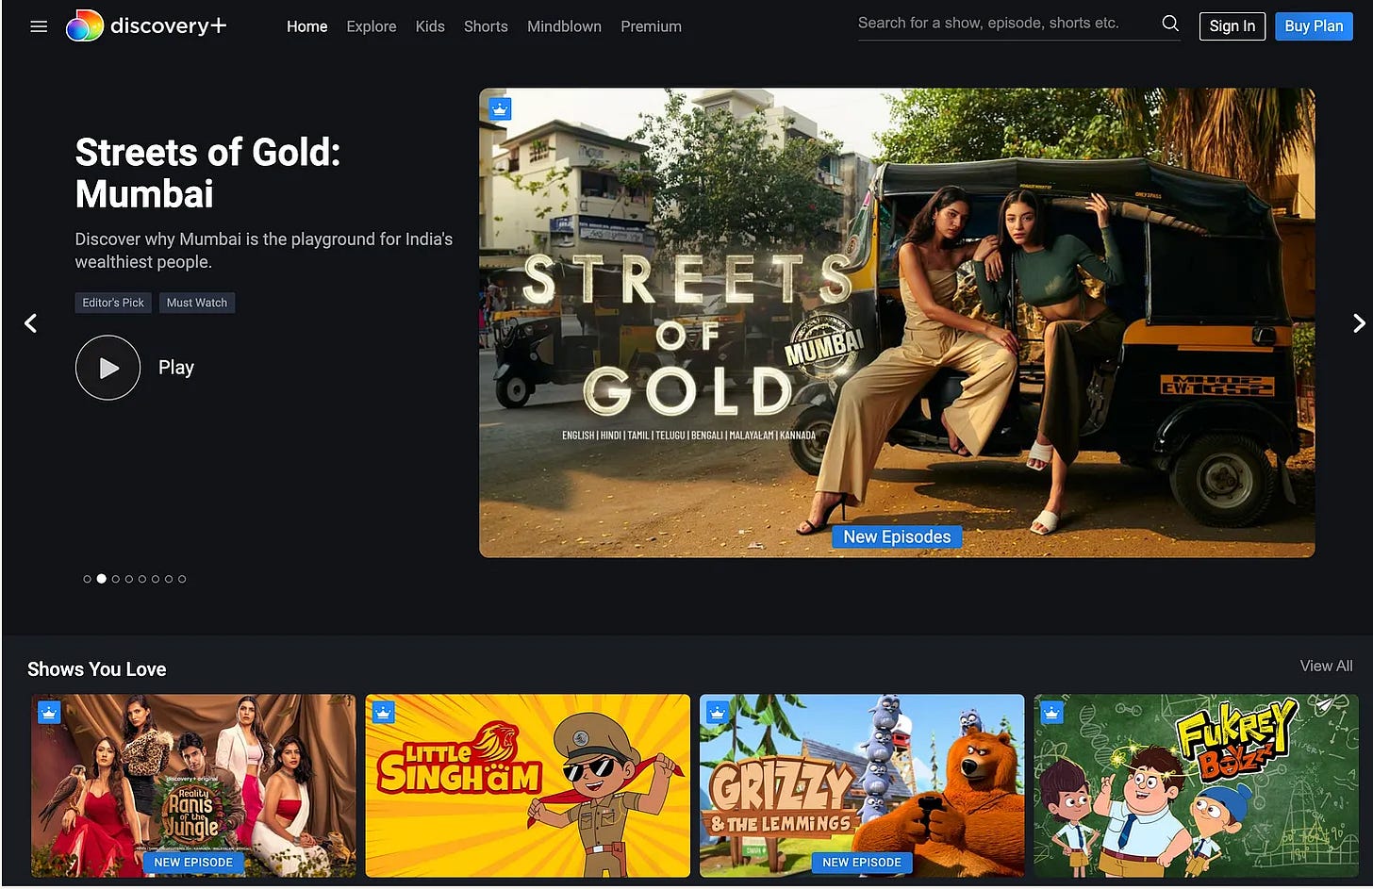The width and height of the screenshot is (1373, 889).
Task: Go to next carousel slide arrow
Action: (x=1359, y=323)
